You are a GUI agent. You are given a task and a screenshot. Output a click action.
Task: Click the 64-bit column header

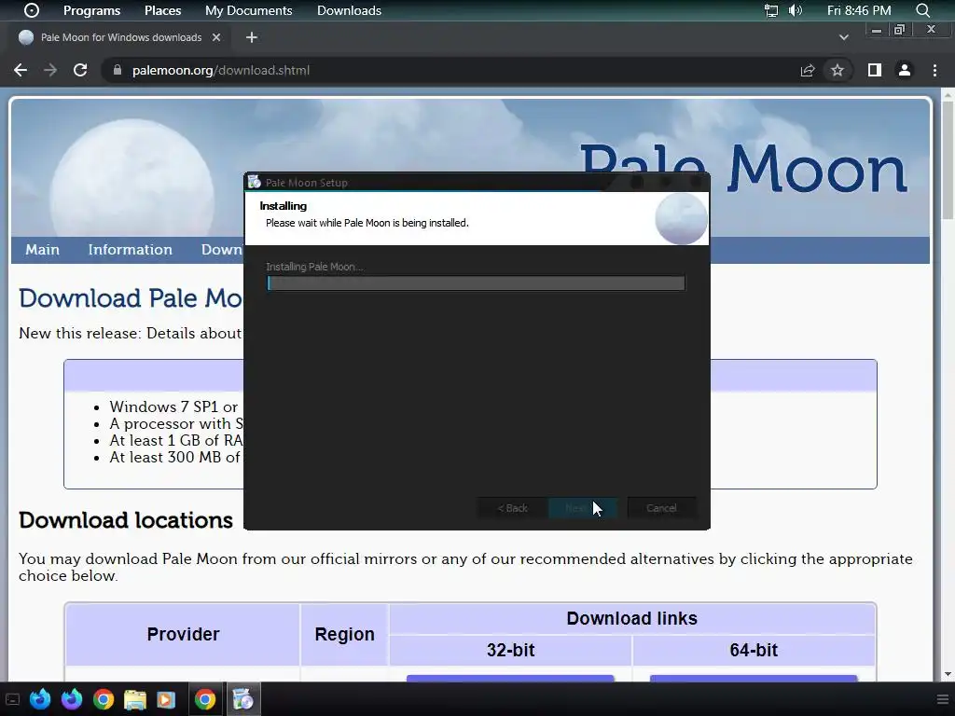coord(754,650)
